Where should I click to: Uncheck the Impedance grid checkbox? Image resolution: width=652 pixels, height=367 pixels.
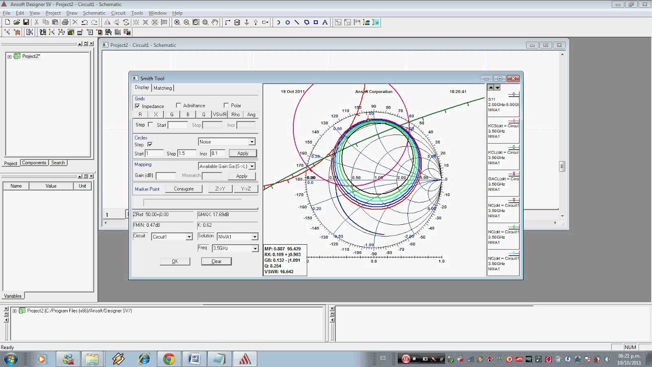point(138,106)
